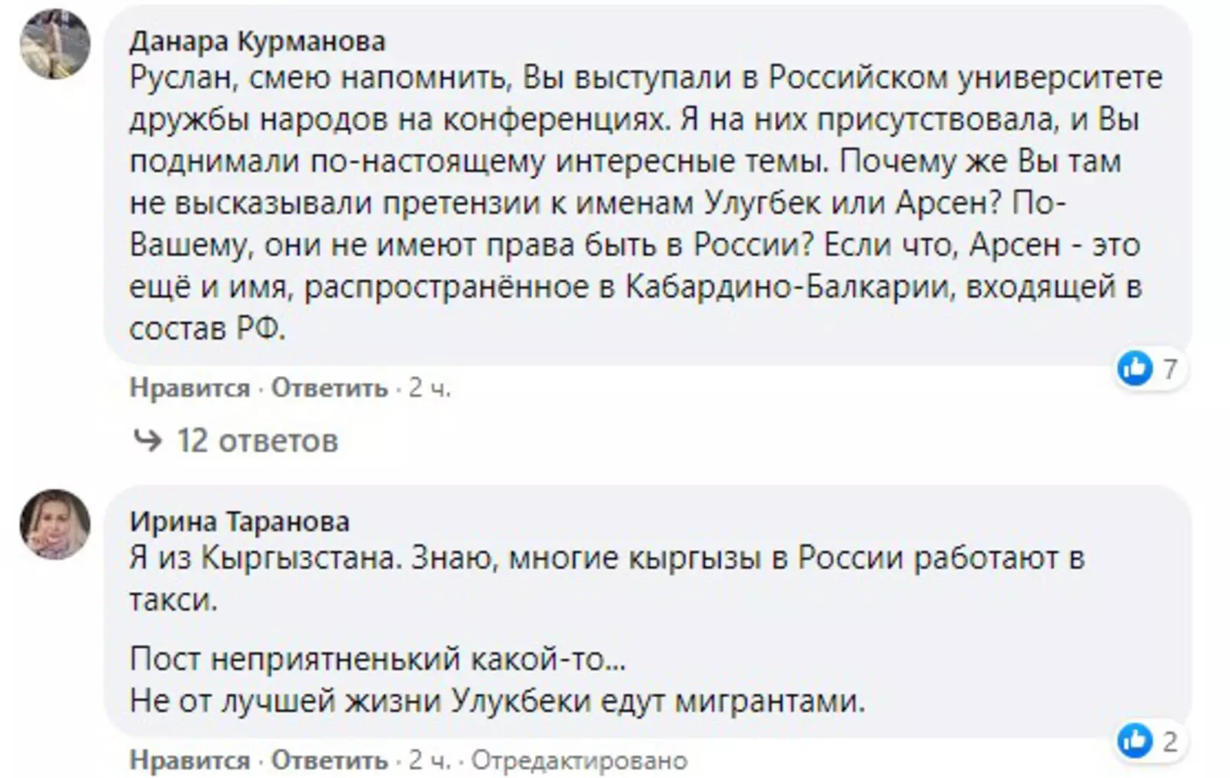Click Ирина Таранова's profile avatar
The width and height of the screenshot is (1230, 778).
[x=55, y=524]
